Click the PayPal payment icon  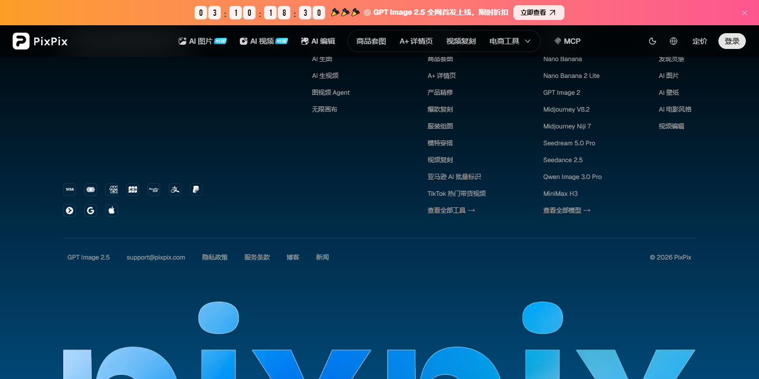[x=196, y=189]
